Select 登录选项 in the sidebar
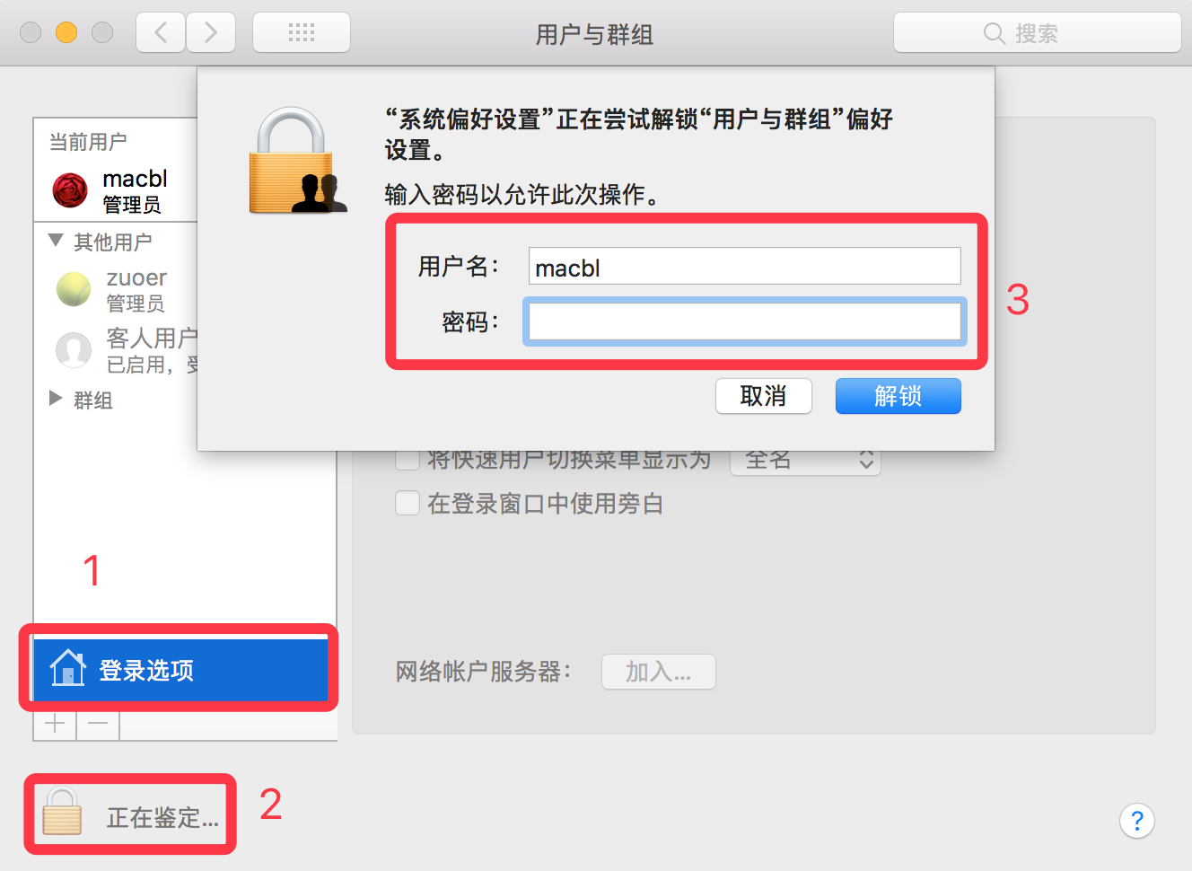Viewport: 1192px width, 871px height. coord(180,670)
